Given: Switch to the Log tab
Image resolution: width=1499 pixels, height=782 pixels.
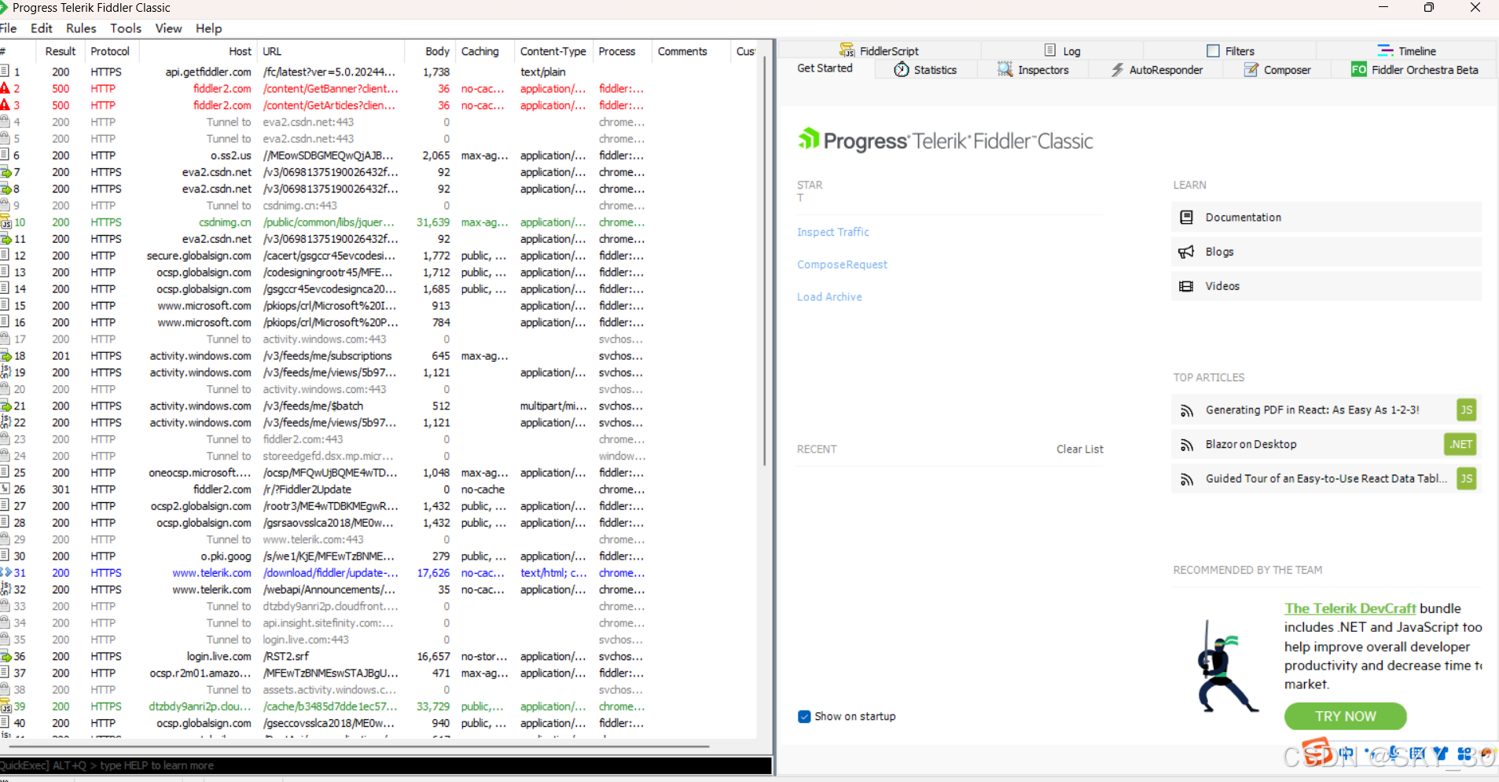Looking at the screenshot, I should (x=1063, y=51).
